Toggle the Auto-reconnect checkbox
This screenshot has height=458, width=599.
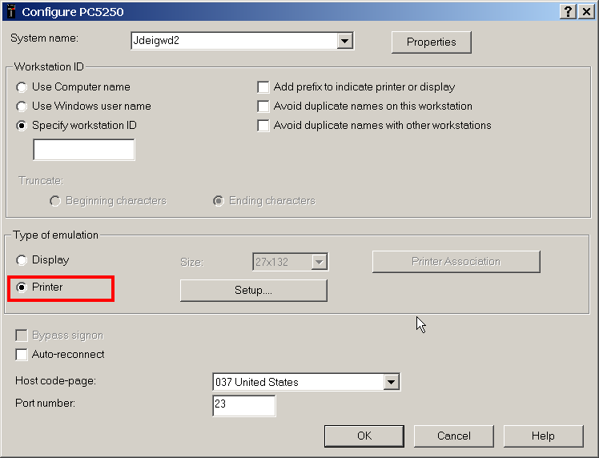coord(22,355)
